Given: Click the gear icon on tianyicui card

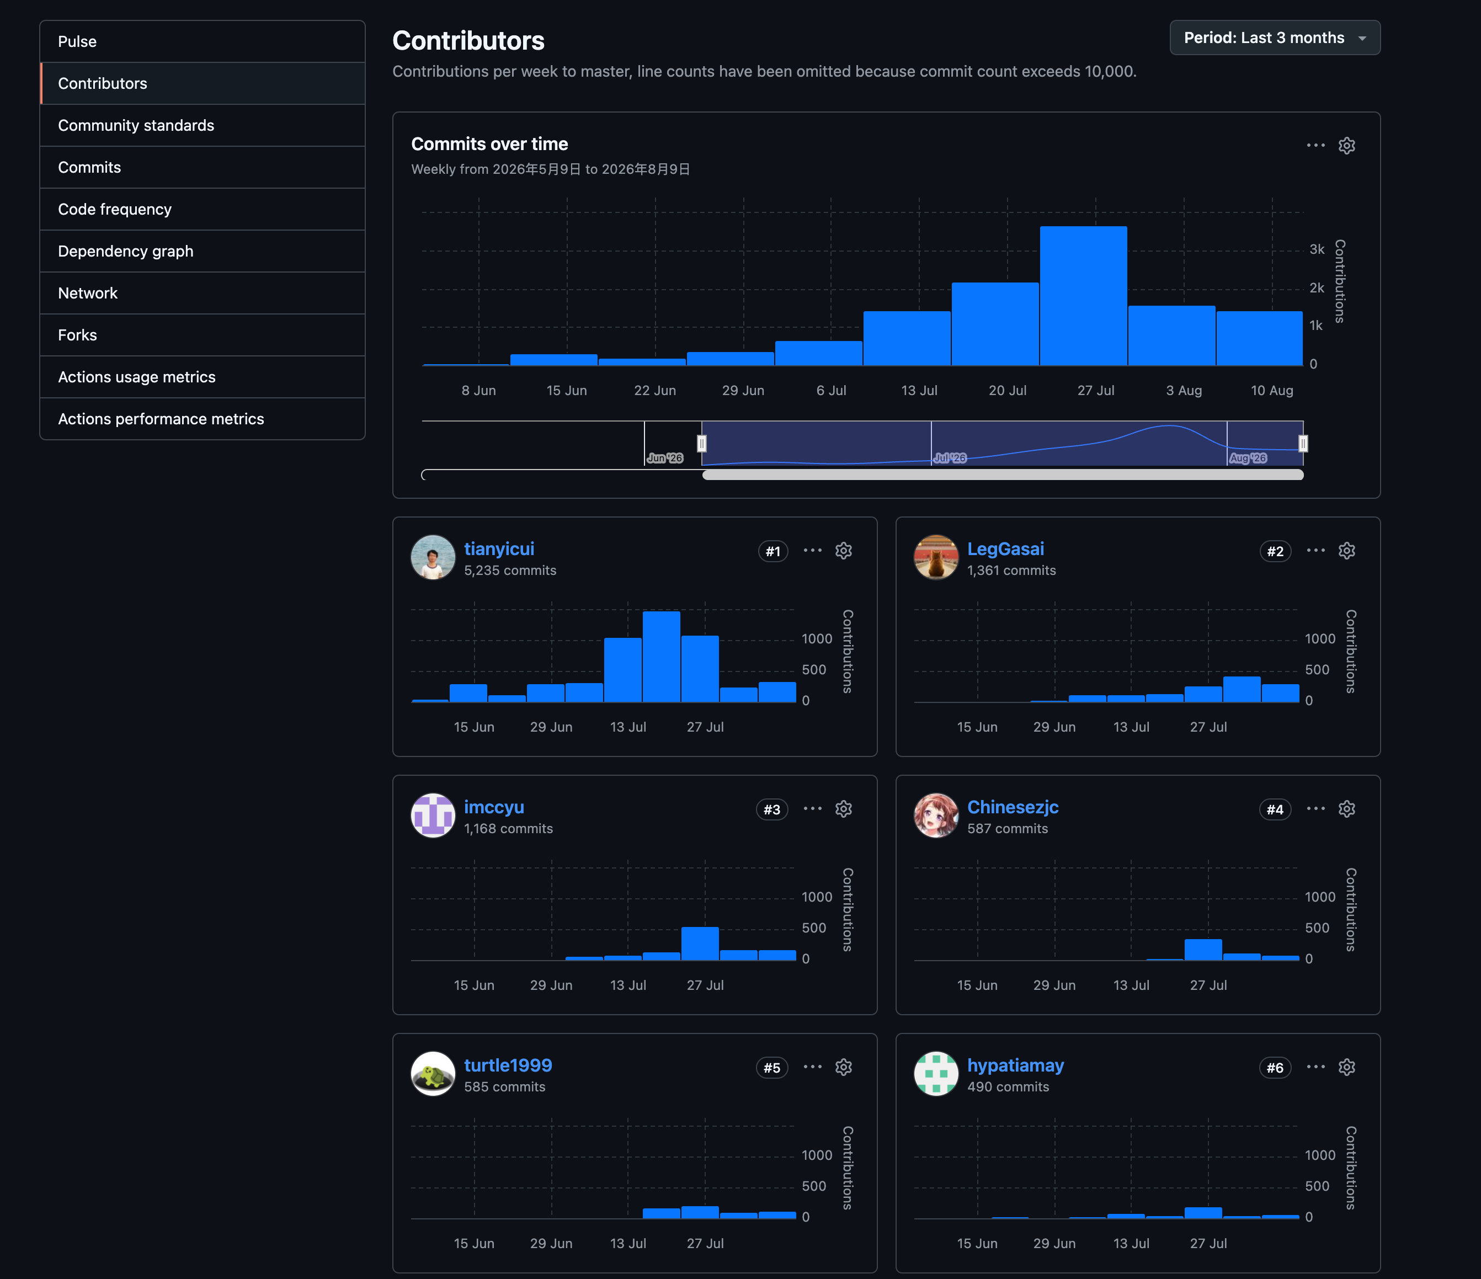Looking at the screenshot, I should [844, 551].
